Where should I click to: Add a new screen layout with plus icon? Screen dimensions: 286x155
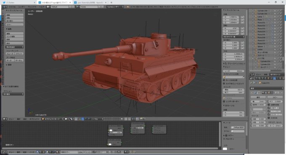pos(70,7)
